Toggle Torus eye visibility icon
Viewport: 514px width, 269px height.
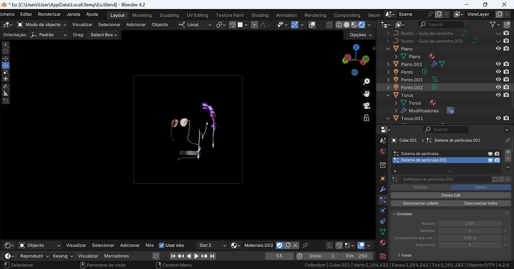pyautogui.click(x=498, y=95)
